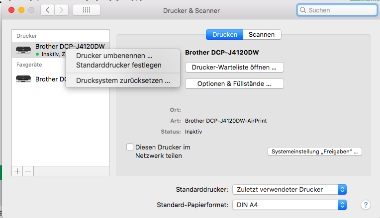Click the Drucker & Scanner window title

[191, 10]
